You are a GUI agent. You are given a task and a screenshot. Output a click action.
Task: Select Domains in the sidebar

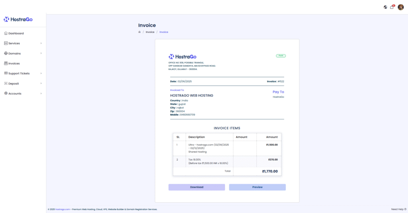(x=23, y=53)
